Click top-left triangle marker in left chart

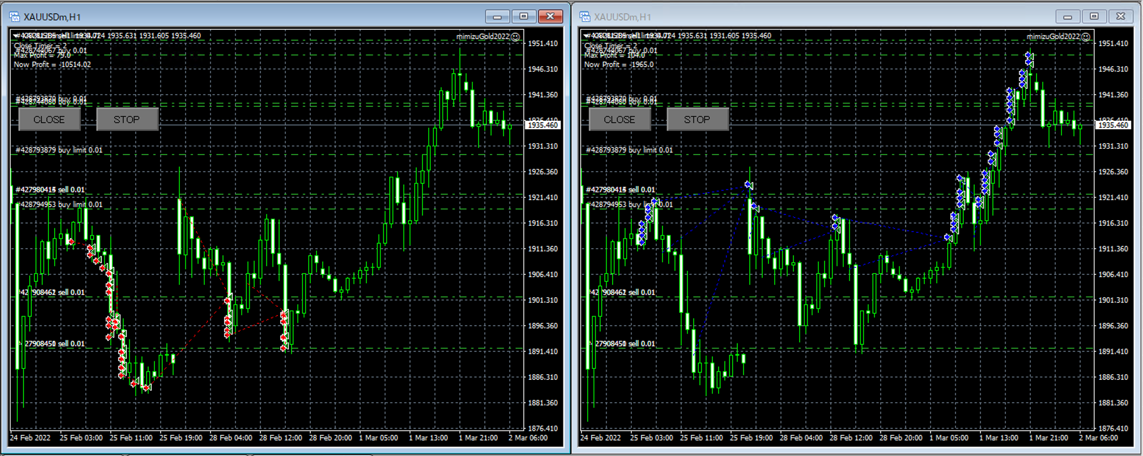coord(16,35)
